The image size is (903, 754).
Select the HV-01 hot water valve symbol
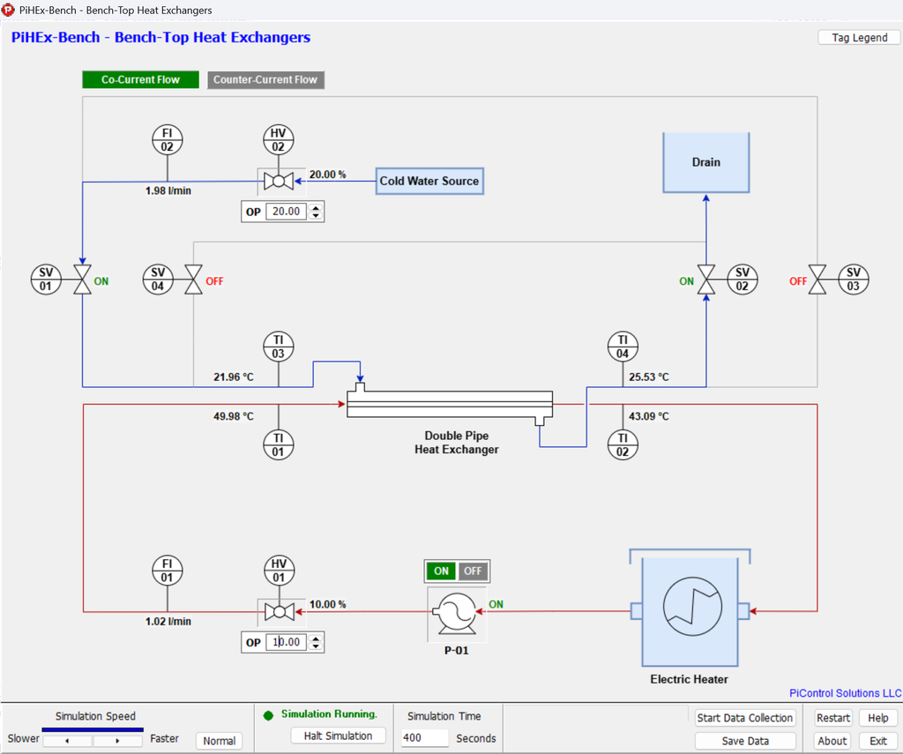pyautogui.click(x=280, y=612)
